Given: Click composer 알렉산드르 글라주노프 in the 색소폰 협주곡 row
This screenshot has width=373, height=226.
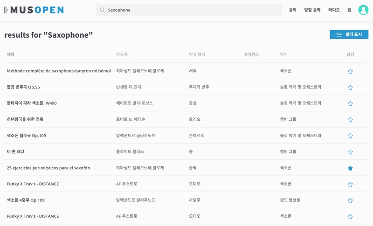Looking at the screenshot, I should (136, 136).
